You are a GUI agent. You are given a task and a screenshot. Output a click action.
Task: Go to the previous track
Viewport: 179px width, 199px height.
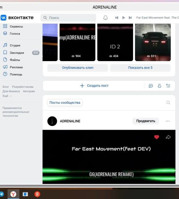pyautogui.click(x=117, y=18)
